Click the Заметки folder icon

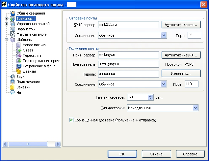13,87
